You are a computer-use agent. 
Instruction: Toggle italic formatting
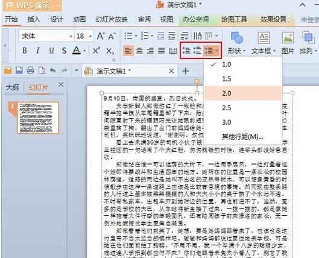pyautogui.click(x=37, y=50)
